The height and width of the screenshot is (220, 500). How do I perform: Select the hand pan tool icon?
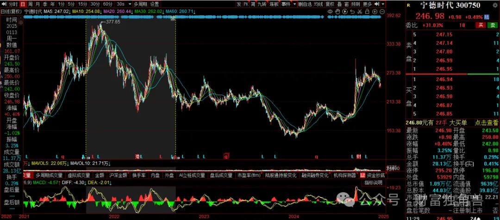[x=337, y=12]
